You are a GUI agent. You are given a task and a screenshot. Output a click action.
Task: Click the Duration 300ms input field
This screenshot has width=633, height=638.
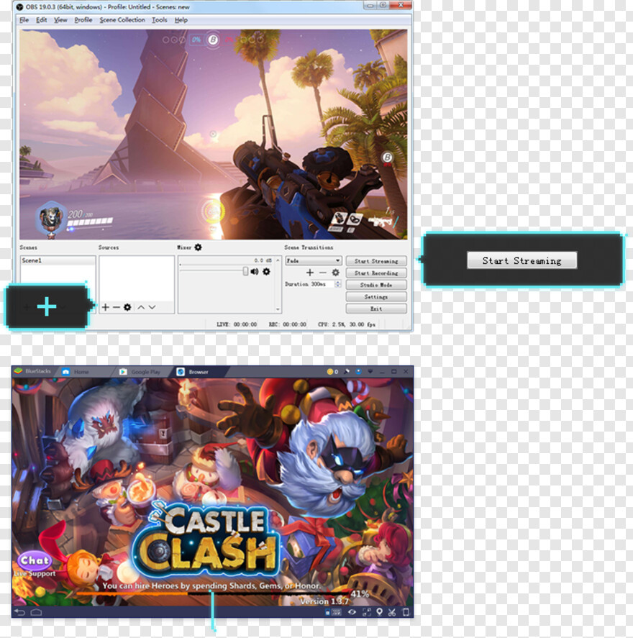(322, 284)
